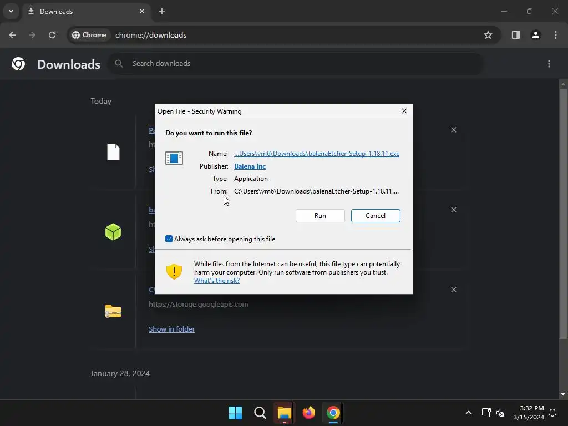Launch Firefox from the taskbar

(x=308, y=413)
